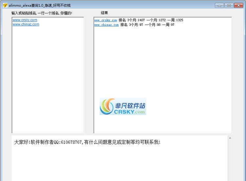246x181 pixels.
Task: Open the www.crsky.com link in input list
Action: [25, 20]
